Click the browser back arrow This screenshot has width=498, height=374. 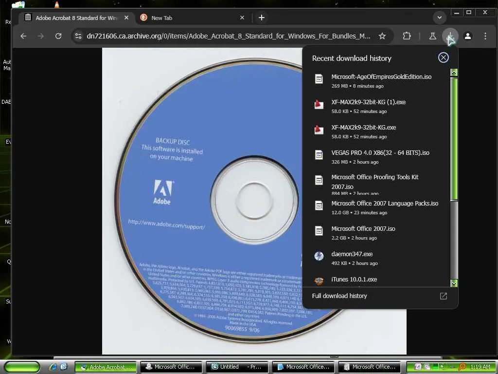point(23,36)
